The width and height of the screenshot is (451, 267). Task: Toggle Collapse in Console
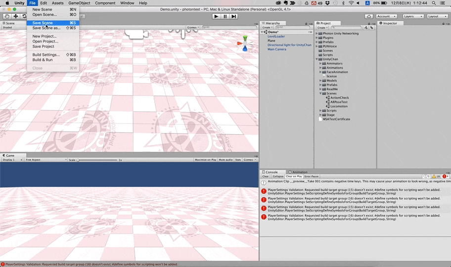click(278, 177)
